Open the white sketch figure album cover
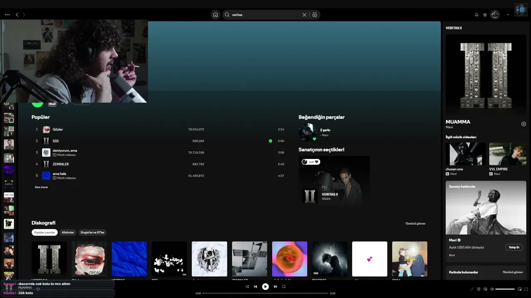This screenshot has height=298, width=531. coord(209,259)
